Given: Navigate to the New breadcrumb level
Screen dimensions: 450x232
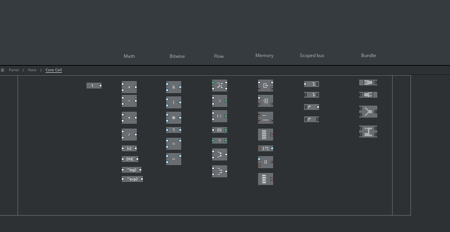Looking at the screenshot, I should coord(32,70).
